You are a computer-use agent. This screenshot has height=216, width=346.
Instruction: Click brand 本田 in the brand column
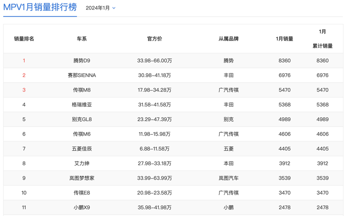coord(229,164)
